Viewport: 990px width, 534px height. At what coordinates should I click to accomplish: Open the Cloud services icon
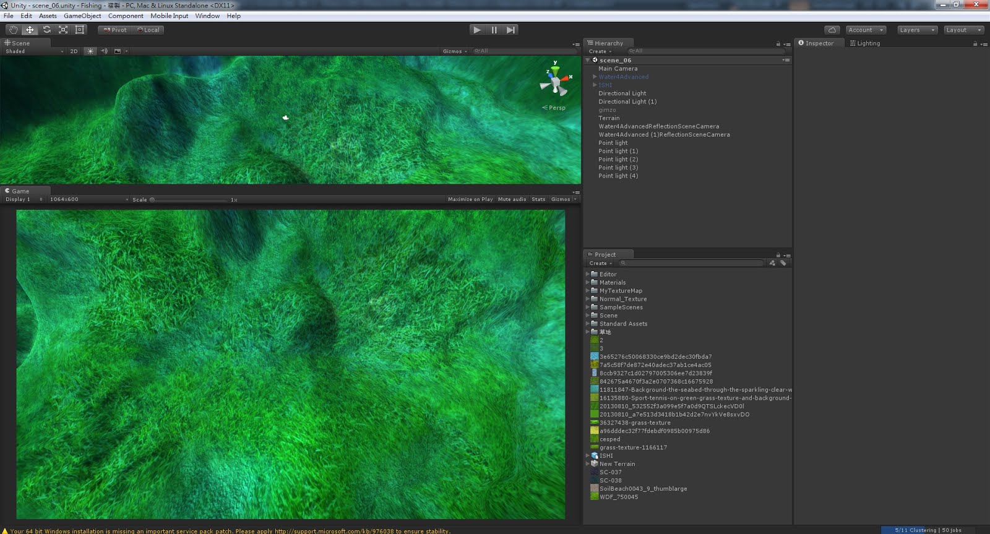click(x=832, y=30)
